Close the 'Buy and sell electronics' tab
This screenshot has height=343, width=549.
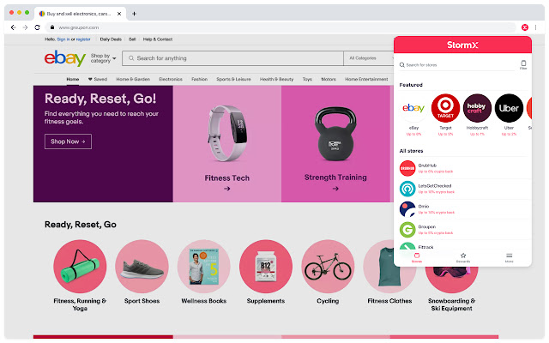click(x=119, y=14)
